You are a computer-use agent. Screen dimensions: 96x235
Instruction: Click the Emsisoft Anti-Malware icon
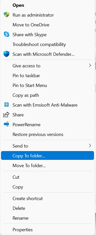tap(7, 105)
